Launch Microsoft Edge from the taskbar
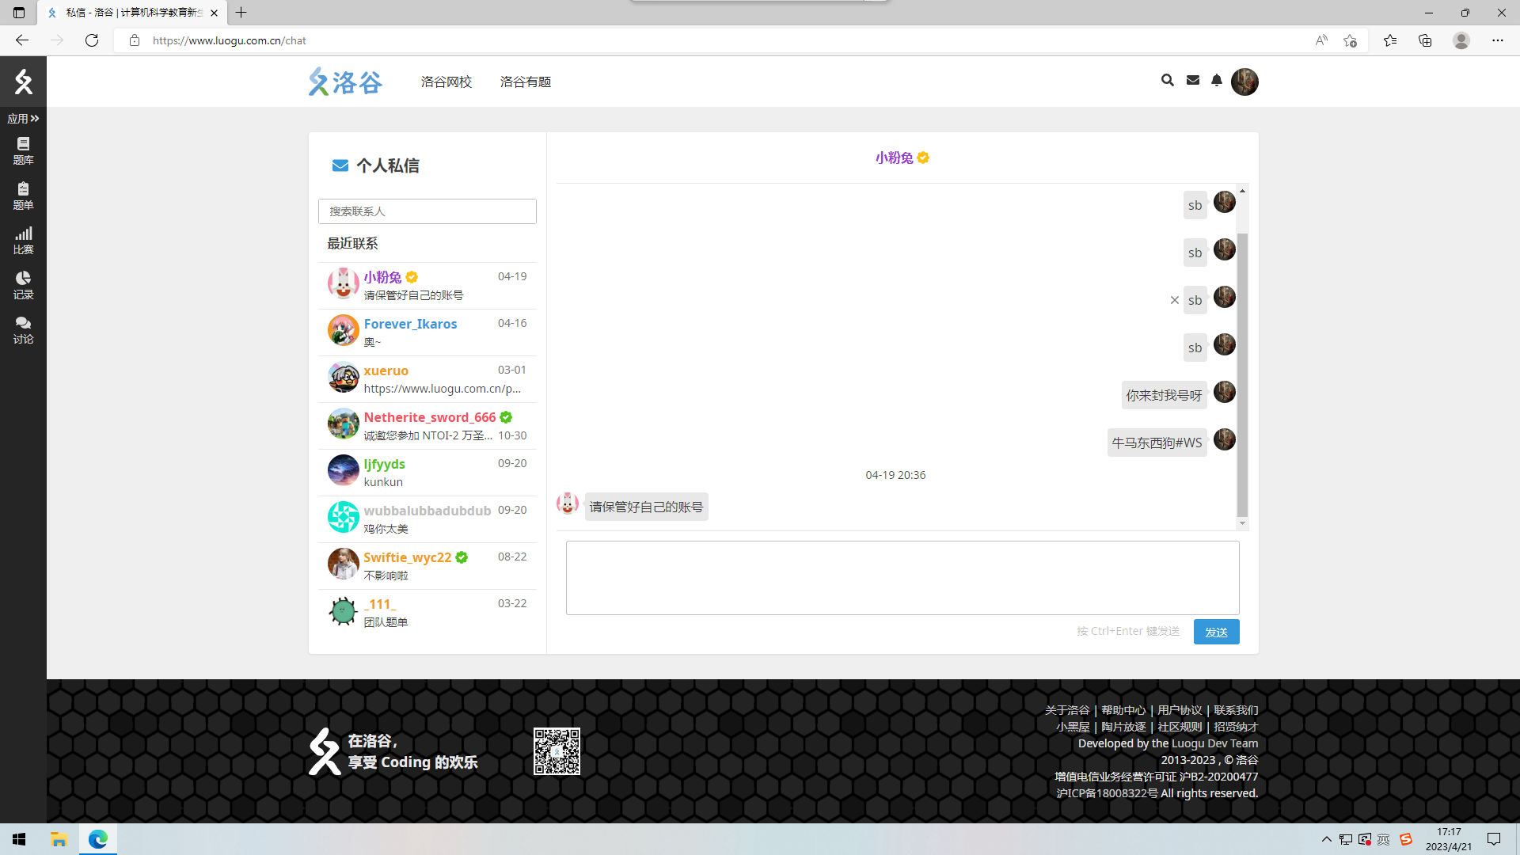This screenshot has width=1520, height=855. click(98, 839)
